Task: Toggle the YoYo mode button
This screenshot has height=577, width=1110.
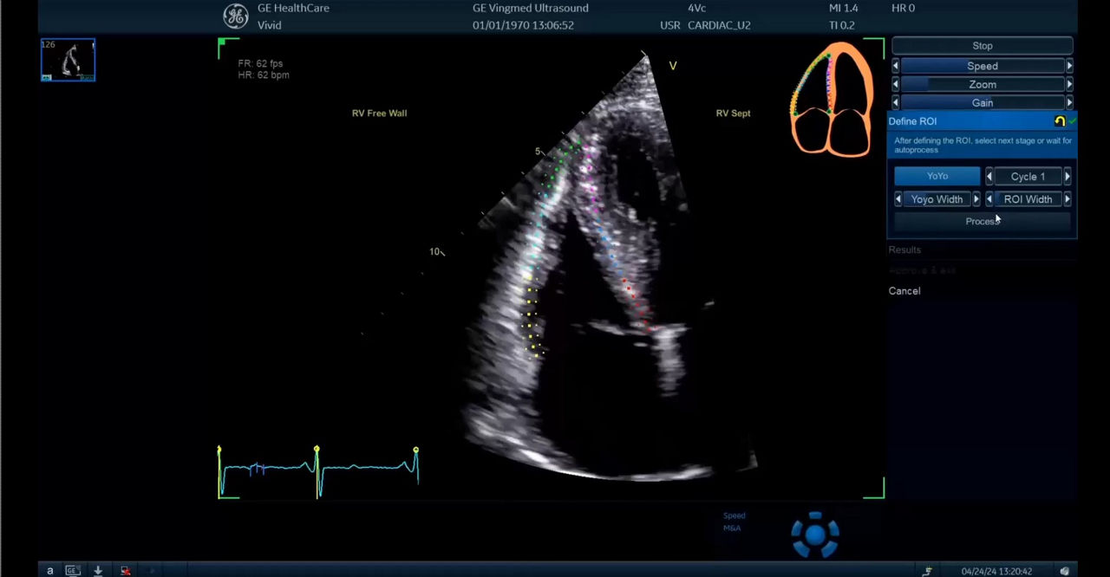Action: pos(937,176)
